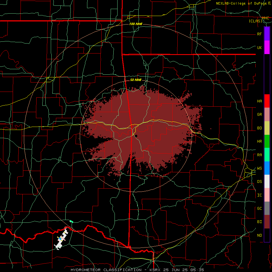Click the HR dark green legend swatch
The image size is (272, 272).
tap(267, 141)
